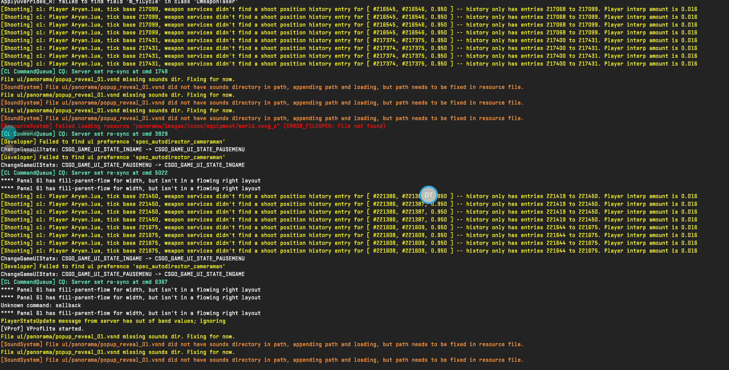Click the first Shooting line with tick base 217099

[229, 9]
